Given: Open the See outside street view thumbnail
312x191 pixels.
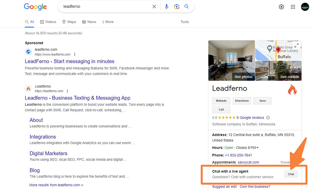Looking at the screenshot, I should click(278, 71).
